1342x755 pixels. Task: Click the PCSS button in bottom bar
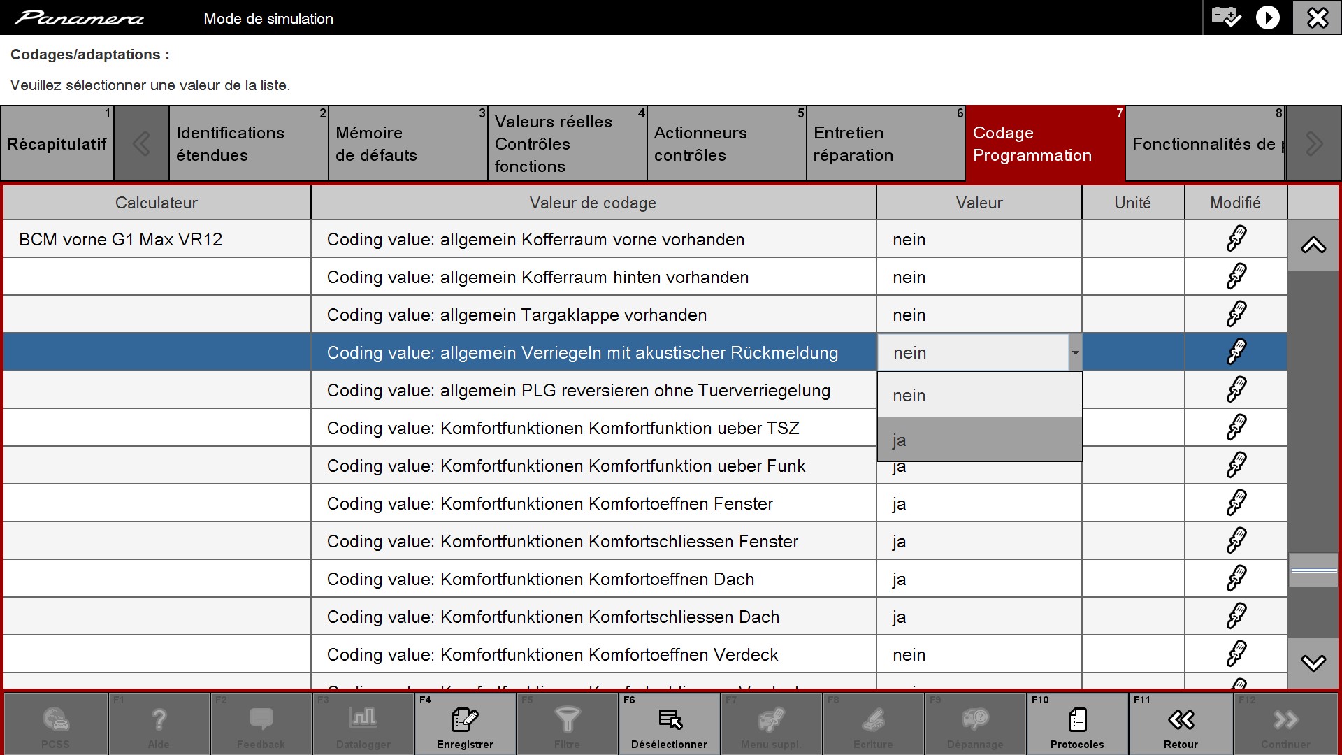click(x=55, y=724)
